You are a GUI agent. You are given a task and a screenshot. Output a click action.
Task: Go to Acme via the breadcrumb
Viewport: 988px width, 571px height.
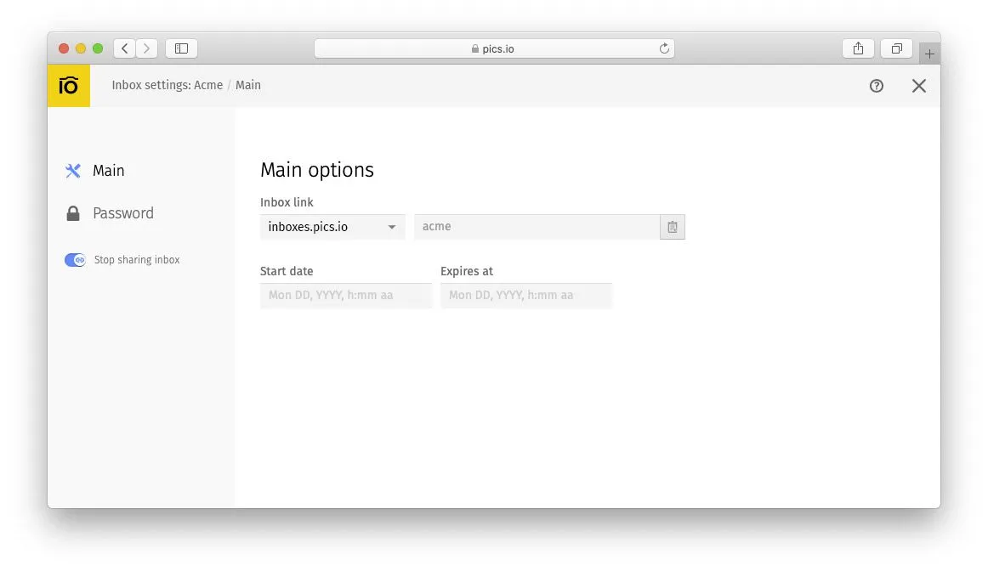click(x=207, y=85)
